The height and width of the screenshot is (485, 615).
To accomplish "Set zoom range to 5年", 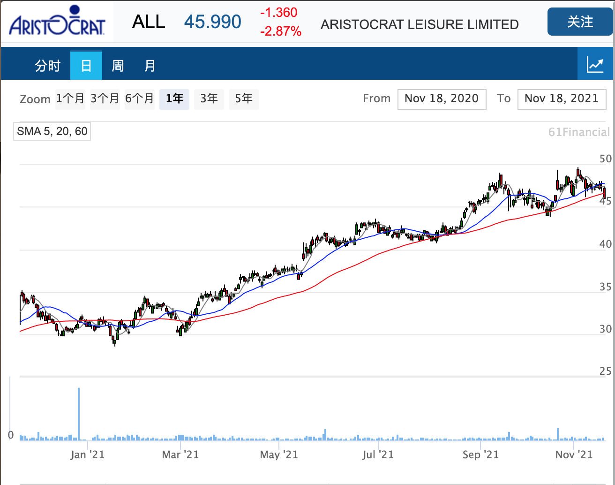I will pos(244,99).
